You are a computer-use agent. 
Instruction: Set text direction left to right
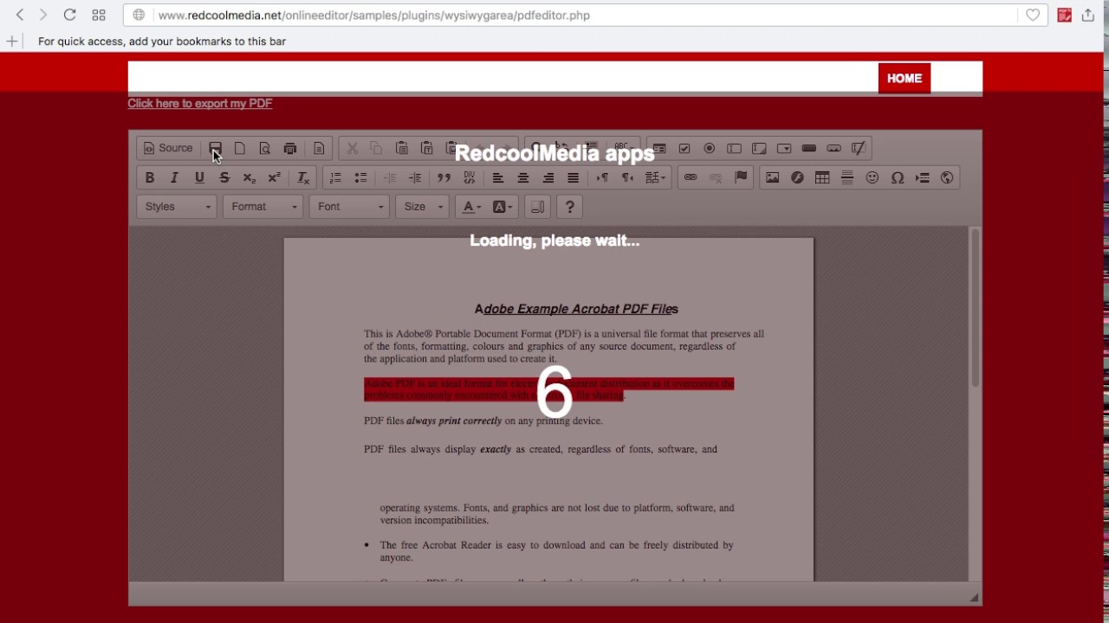602,177
